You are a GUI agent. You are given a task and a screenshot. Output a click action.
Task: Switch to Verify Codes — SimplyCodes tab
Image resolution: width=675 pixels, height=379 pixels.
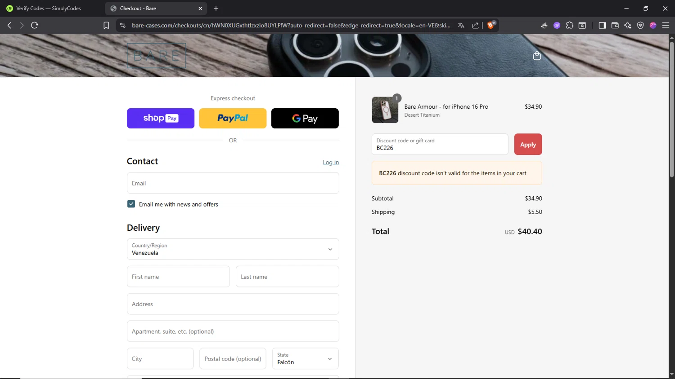tap(49, 9)
